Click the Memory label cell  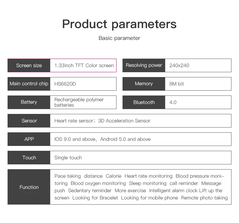[144, 84]
